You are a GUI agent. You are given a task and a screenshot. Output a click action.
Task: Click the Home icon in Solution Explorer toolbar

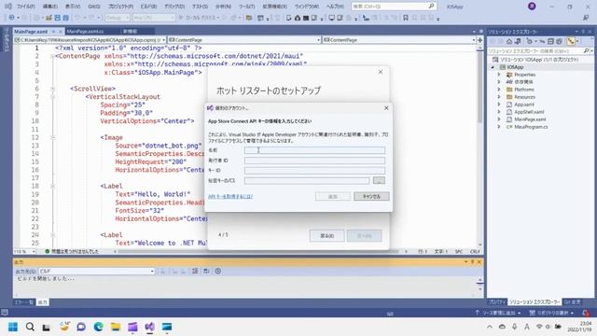pos(509,41)
